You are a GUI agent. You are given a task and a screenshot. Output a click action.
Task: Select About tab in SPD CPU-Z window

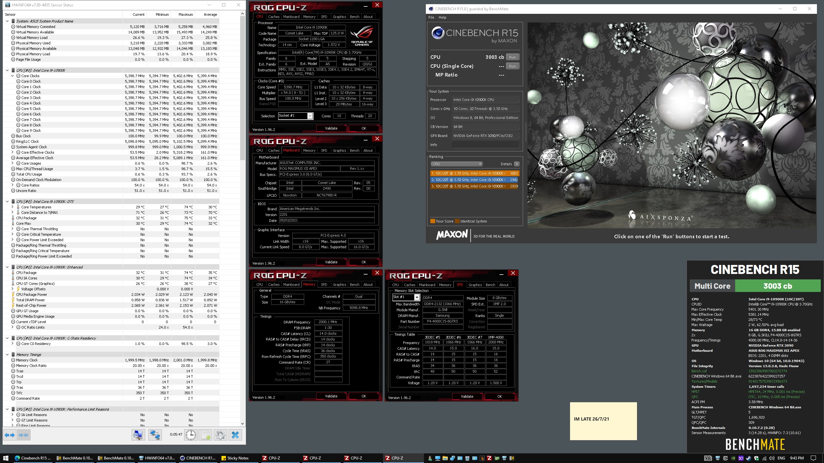(x=504, y=285)
